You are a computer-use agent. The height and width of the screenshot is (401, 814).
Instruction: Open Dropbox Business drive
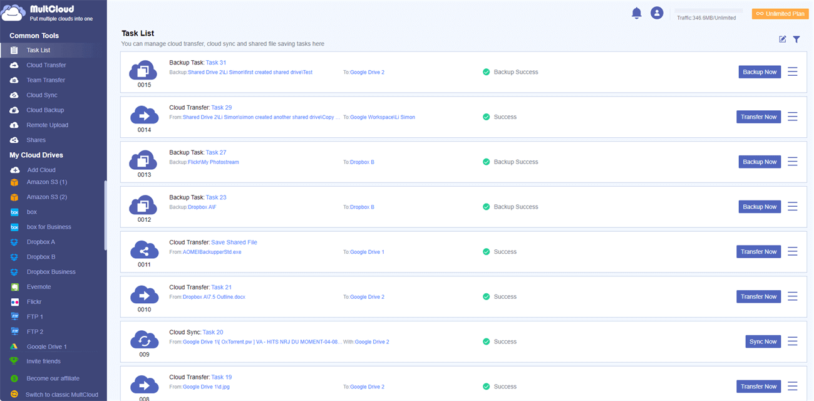(x=51, y=272)
